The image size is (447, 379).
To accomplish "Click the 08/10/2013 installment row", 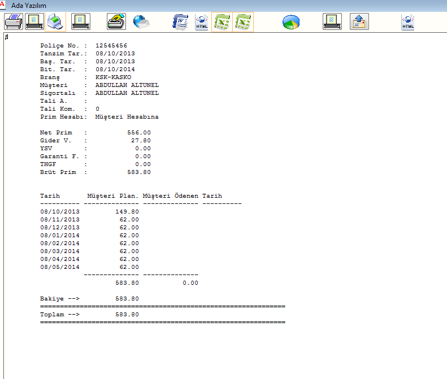I will point(60,211).
